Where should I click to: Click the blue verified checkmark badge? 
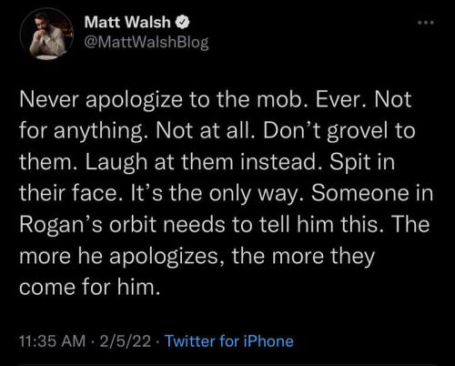[183, 22]
